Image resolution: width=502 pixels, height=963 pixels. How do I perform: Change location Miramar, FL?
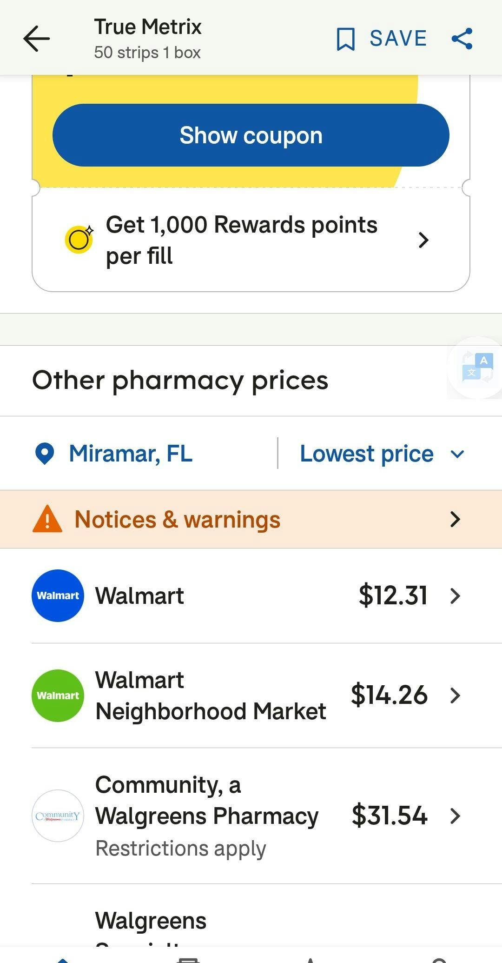131,454
